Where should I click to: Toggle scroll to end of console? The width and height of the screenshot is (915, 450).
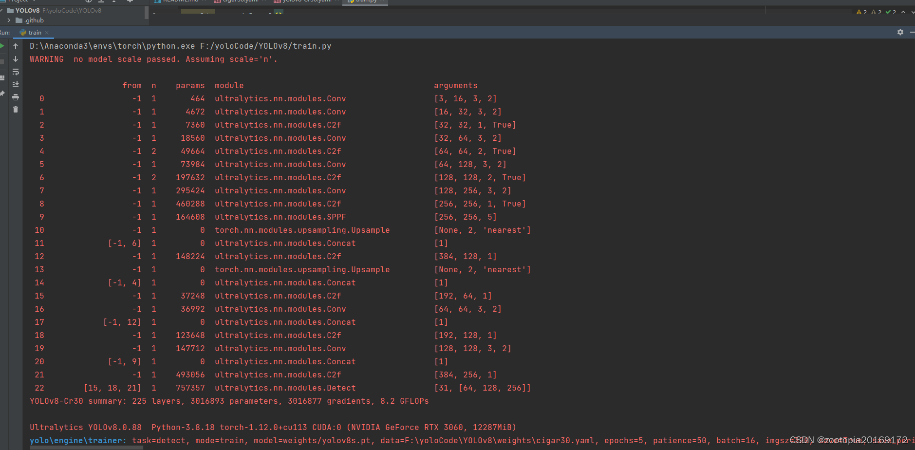[x=16, y=84]
